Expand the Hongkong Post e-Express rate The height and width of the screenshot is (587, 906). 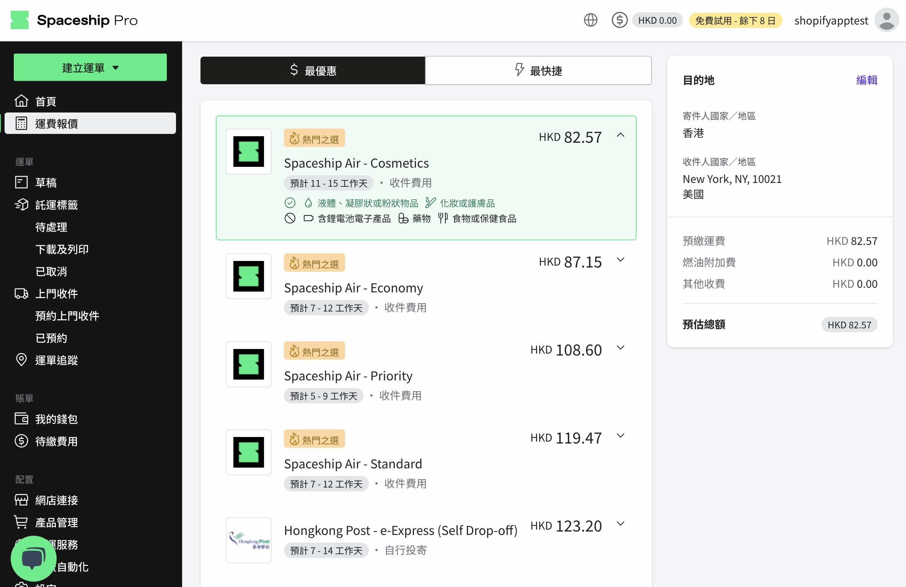pyautogui.click(x=621, y=524)
